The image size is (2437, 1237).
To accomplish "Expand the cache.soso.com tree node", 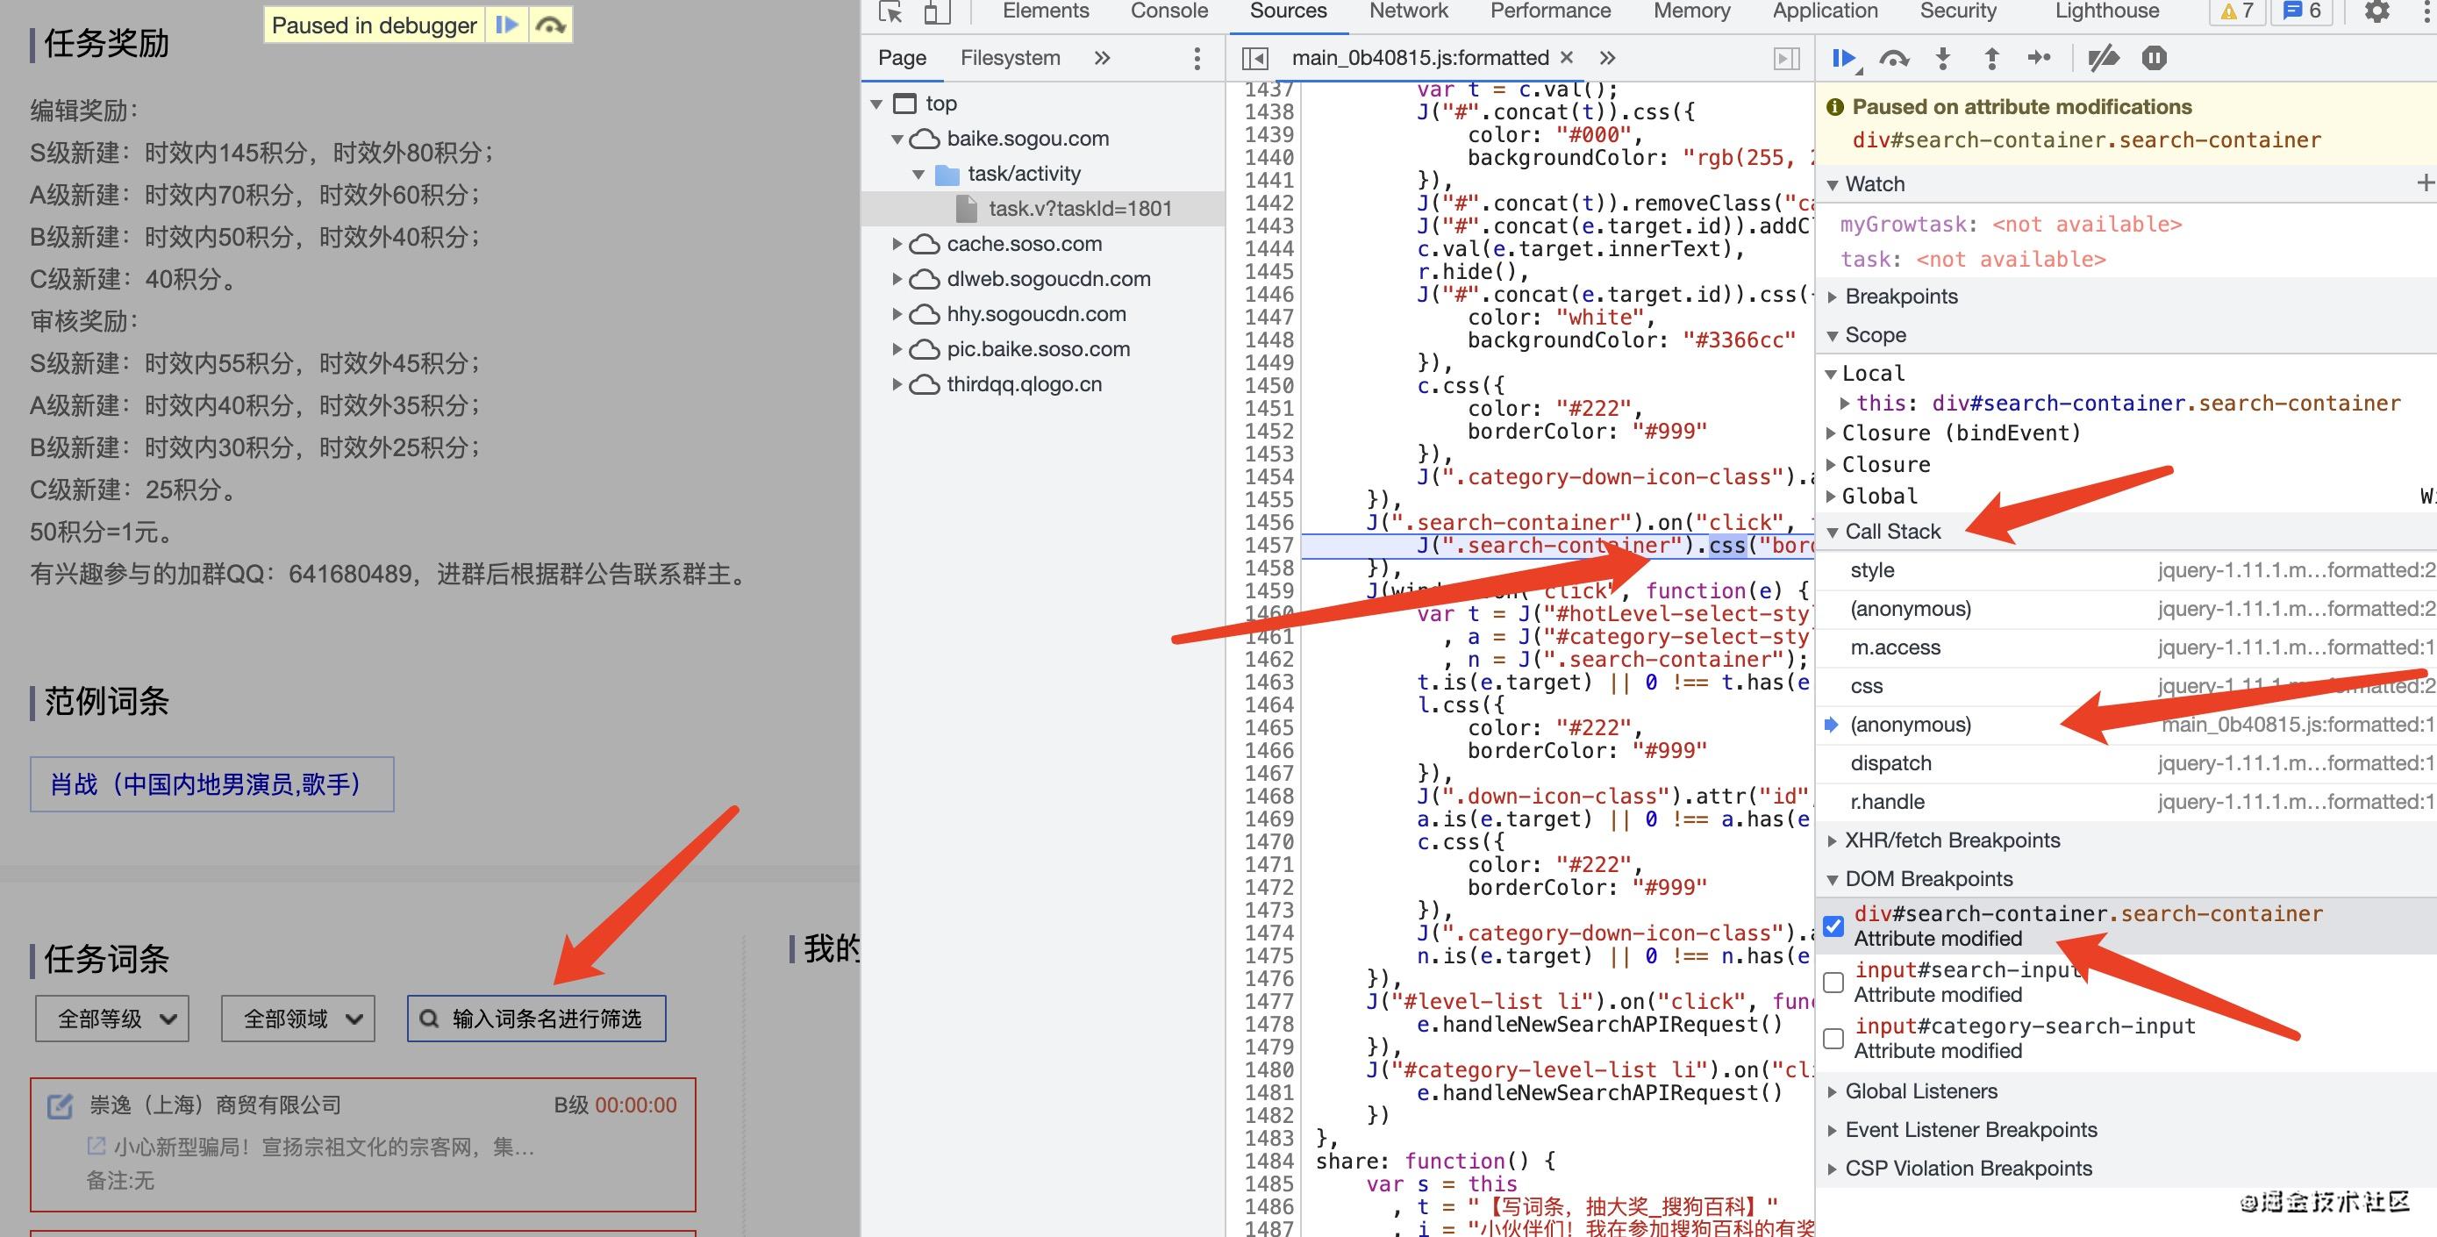I will click(x=897, y=244).
